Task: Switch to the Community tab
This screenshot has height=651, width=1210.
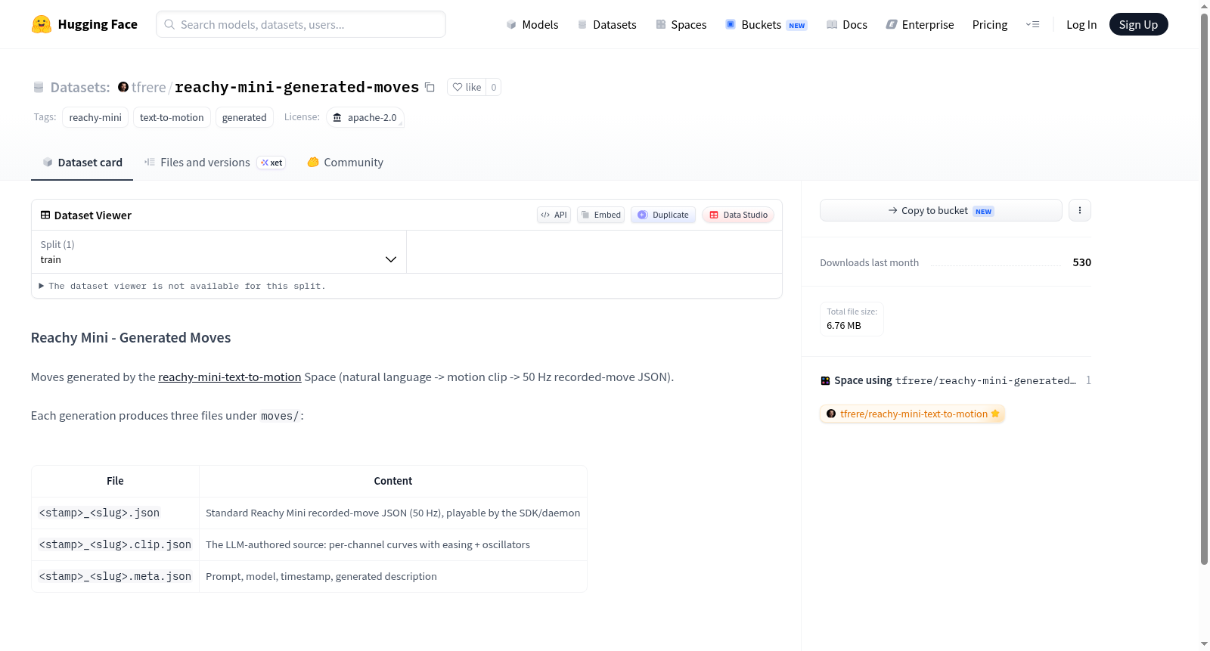Action: point(345,163)
